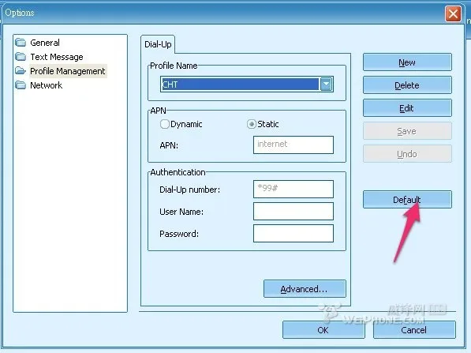Click the grayed-out Undo button

[407, 154]
